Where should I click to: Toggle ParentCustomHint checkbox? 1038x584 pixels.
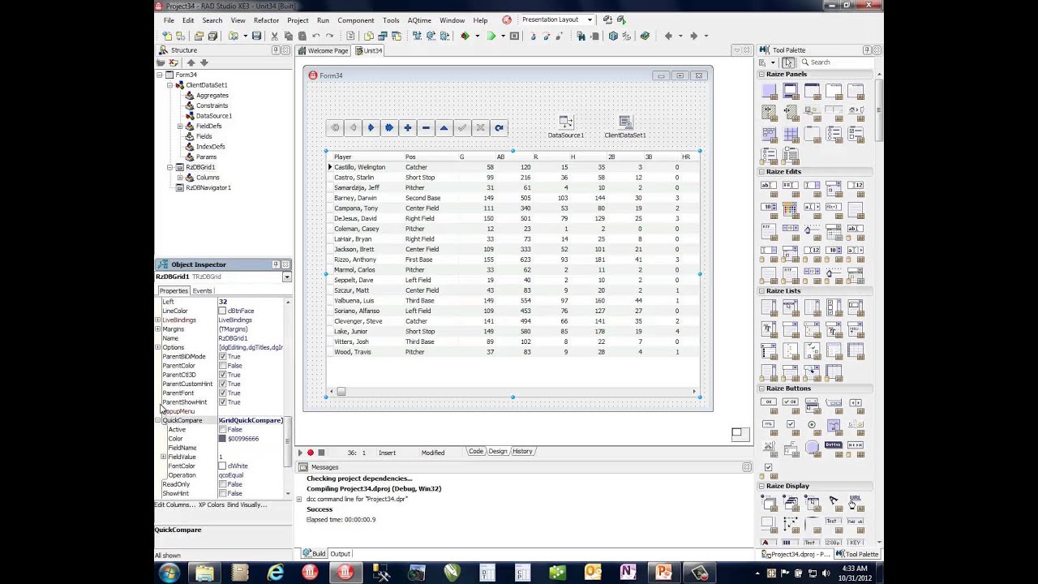222,384
